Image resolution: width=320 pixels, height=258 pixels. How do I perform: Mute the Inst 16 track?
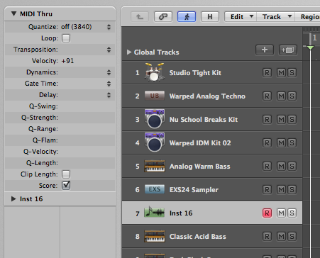point(281,213)
